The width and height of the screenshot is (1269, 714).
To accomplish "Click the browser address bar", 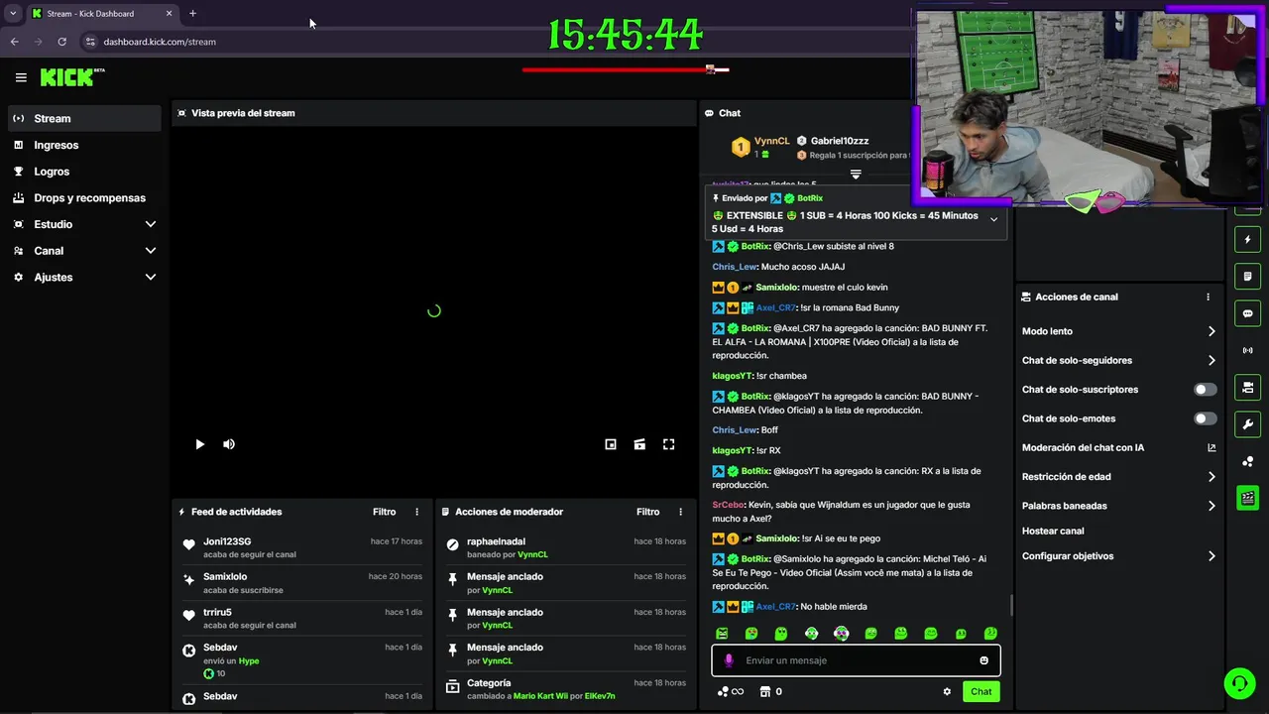I will pyautogui.click(x=496, y=42).
